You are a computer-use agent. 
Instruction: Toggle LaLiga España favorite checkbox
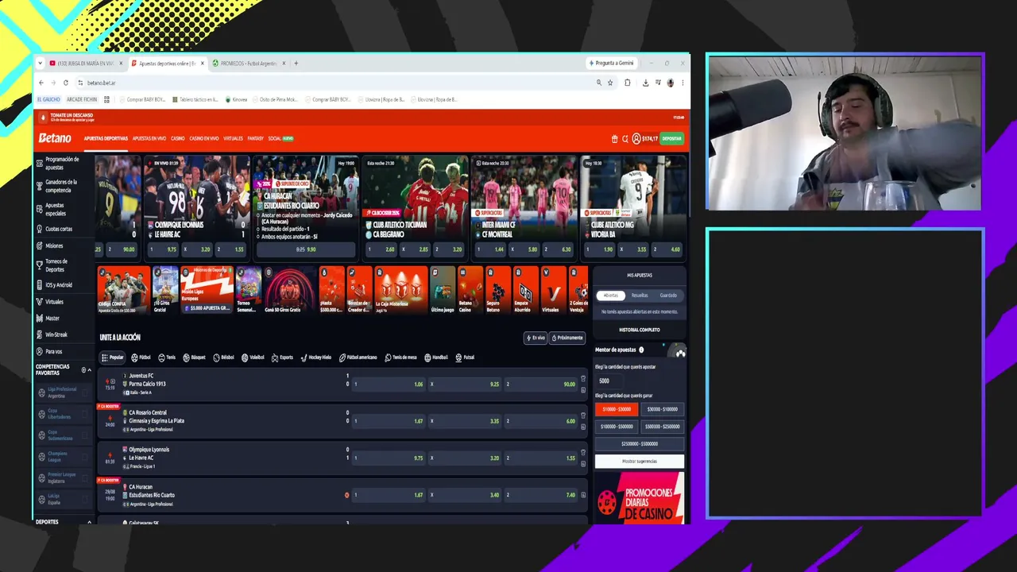click(x=85, y=500)
